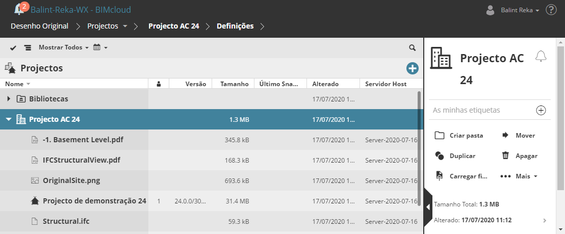Click Apagar
565x234 pixels.
(520, 156)
